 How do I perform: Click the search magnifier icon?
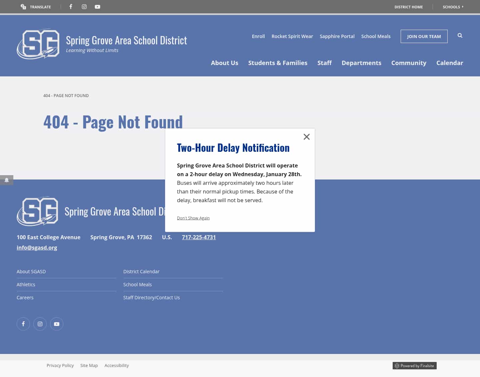tap(460, 36)
